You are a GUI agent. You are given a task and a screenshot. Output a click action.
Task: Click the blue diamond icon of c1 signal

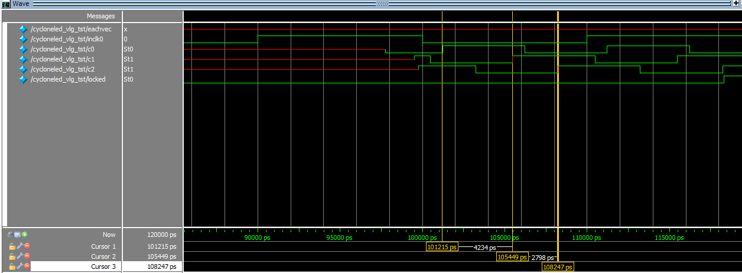point(23,59)
